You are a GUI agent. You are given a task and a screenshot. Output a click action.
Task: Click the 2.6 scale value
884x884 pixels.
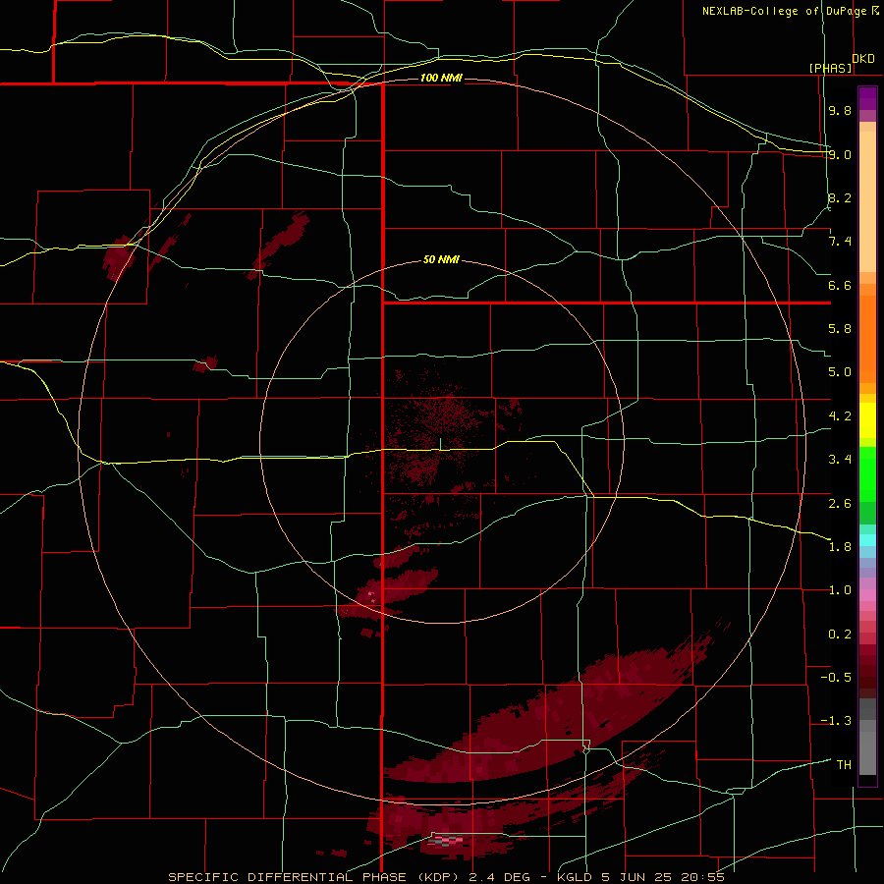840,504
